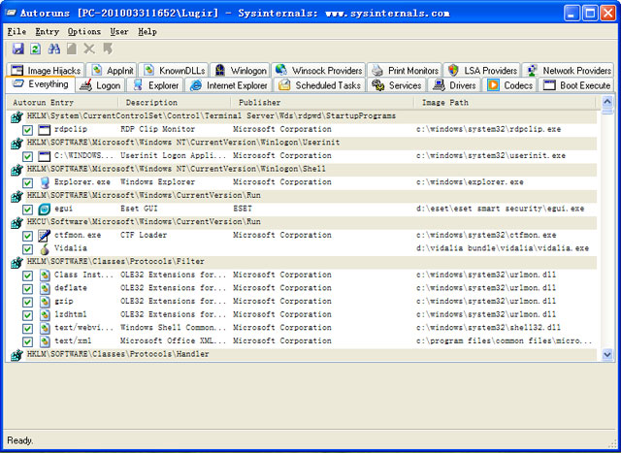Toggle the deflate filter checkbox
621x453 pixels.
coord(27,289)
